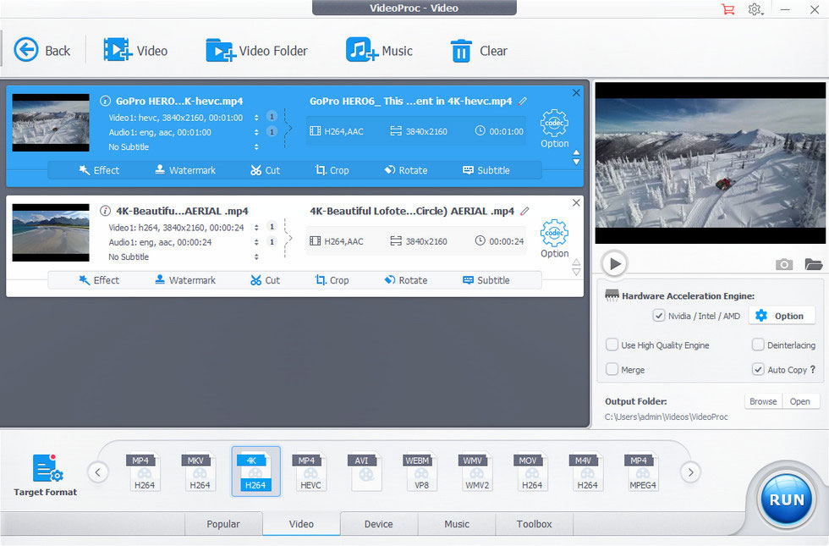Viewport: 829px width, 546px height.
Task: Add a video with the Video button
Action: (x=135, y=50)
